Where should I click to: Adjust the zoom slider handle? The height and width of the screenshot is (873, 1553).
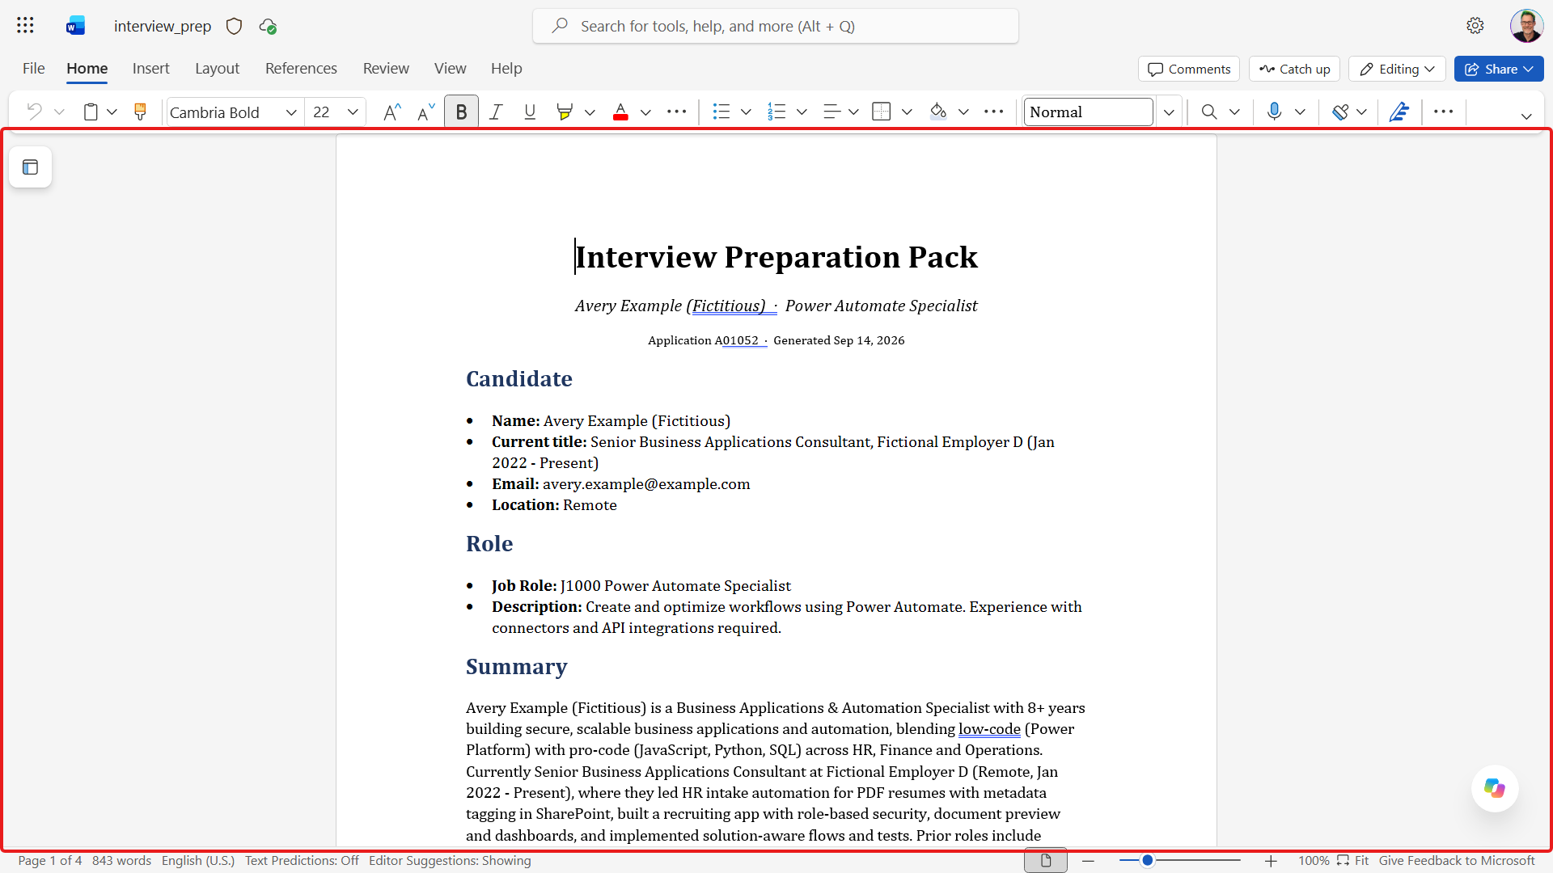[x=1147, y=861]
